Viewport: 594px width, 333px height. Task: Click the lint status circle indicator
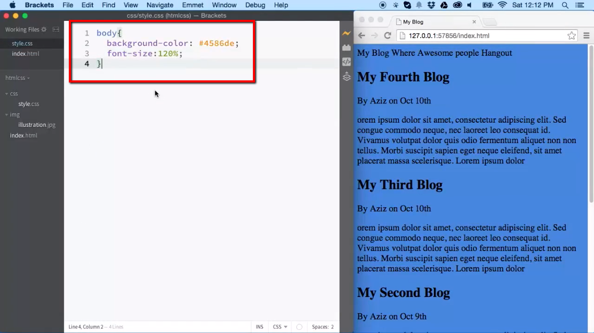click(x=299, y=326)
